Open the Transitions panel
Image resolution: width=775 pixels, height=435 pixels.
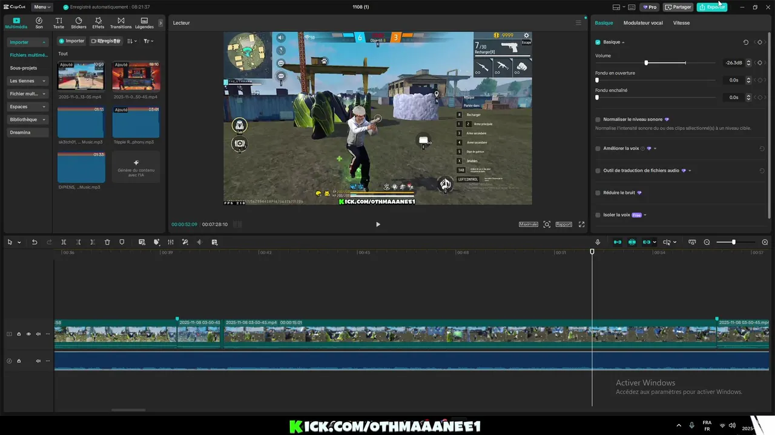tap(120, 23)
